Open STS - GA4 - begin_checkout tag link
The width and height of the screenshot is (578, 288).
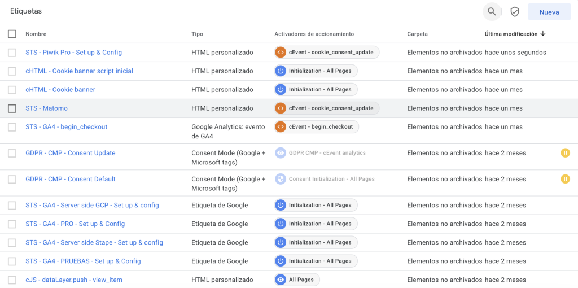pyautogui.click(x=67, y=127)
